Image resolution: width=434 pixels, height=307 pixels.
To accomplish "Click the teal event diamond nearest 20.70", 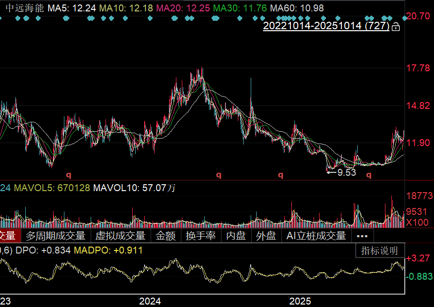I will [x=405, y=18].
